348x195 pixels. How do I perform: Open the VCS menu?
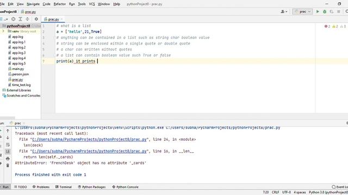click(x=92, y=4)
